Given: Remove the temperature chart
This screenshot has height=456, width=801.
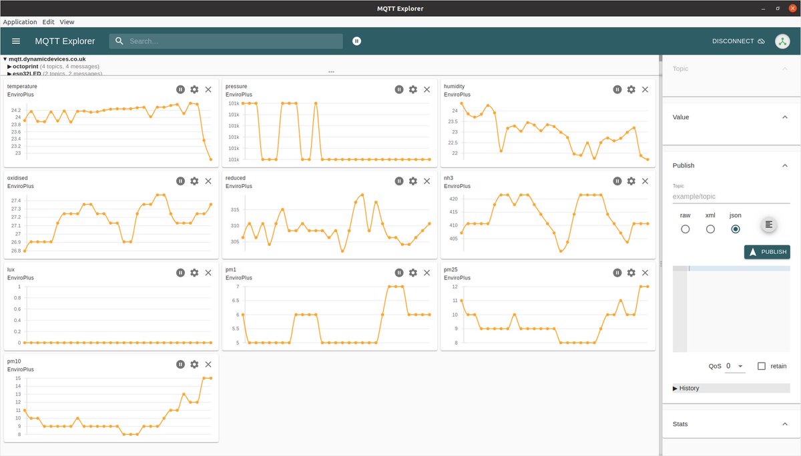Looking at the screenshot, I should click(208, 89).
